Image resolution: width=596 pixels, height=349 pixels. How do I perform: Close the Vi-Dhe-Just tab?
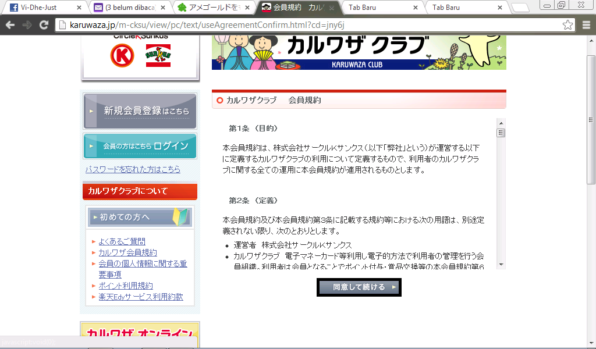click(79, 8)
